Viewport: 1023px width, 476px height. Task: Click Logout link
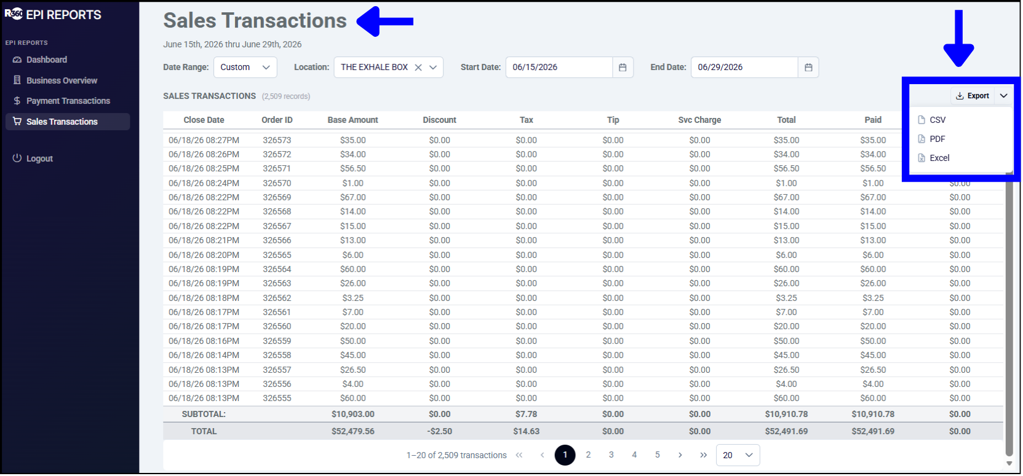point(39,158)
